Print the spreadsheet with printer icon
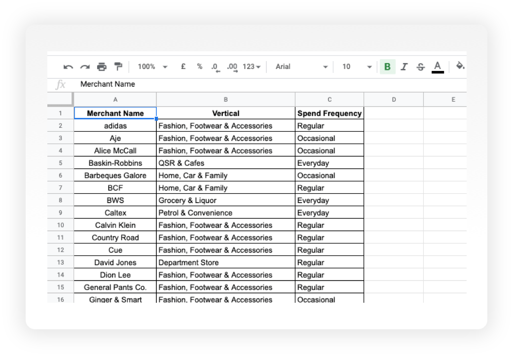 tap(102, 67)
